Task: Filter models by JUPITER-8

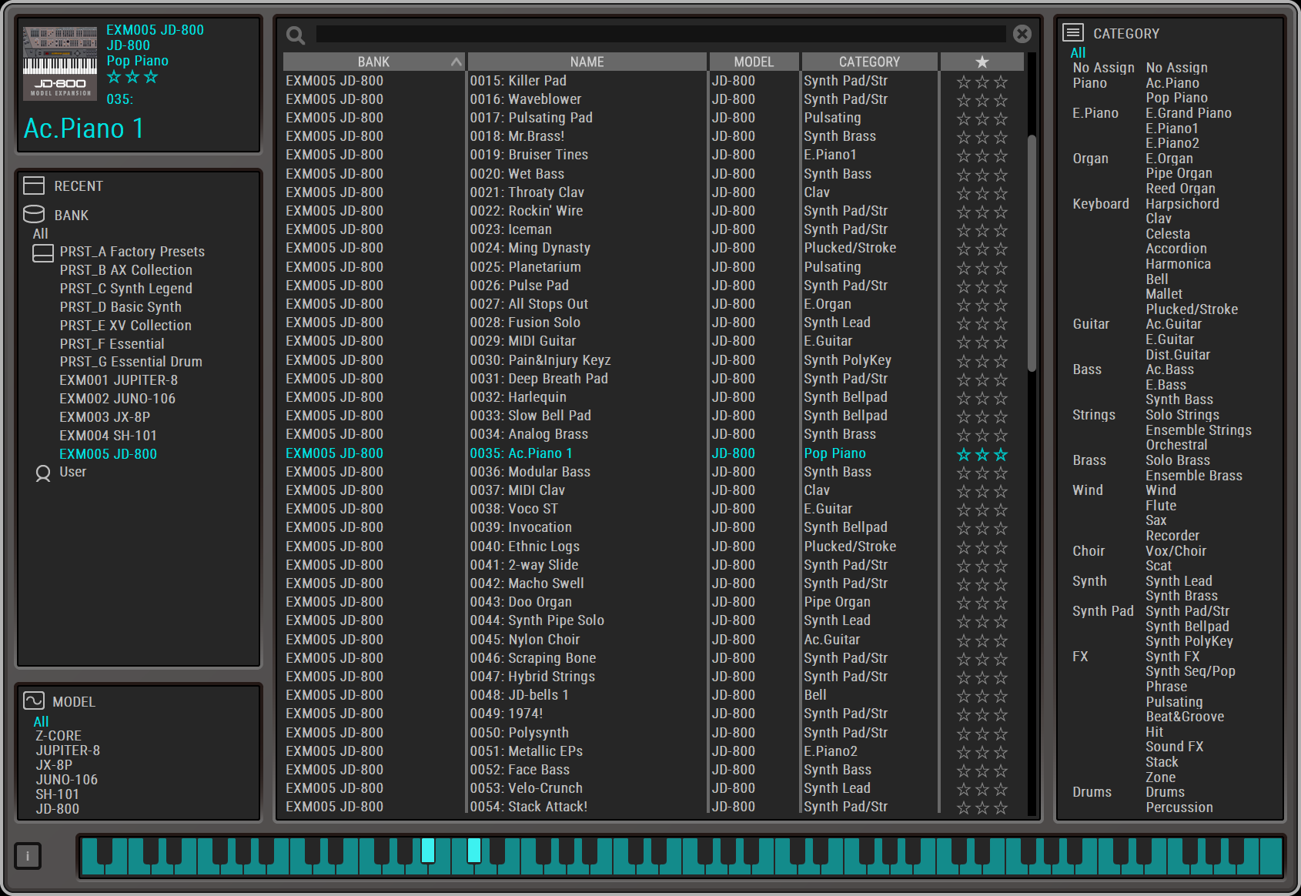Action: pos(68,751)
